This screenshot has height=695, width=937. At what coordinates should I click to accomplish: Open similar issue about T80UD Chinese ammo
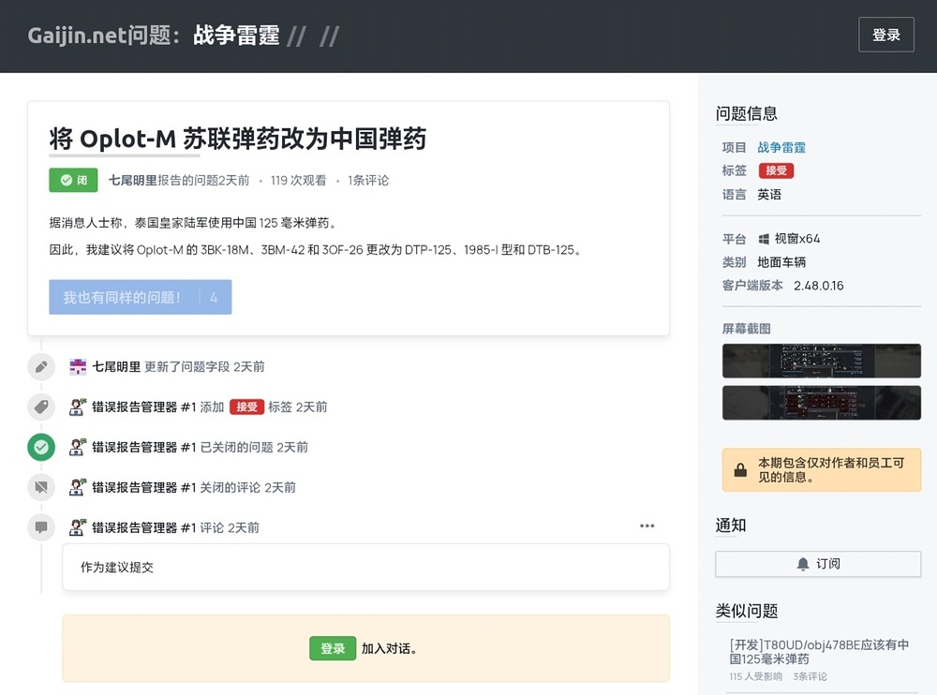point(818,652)
